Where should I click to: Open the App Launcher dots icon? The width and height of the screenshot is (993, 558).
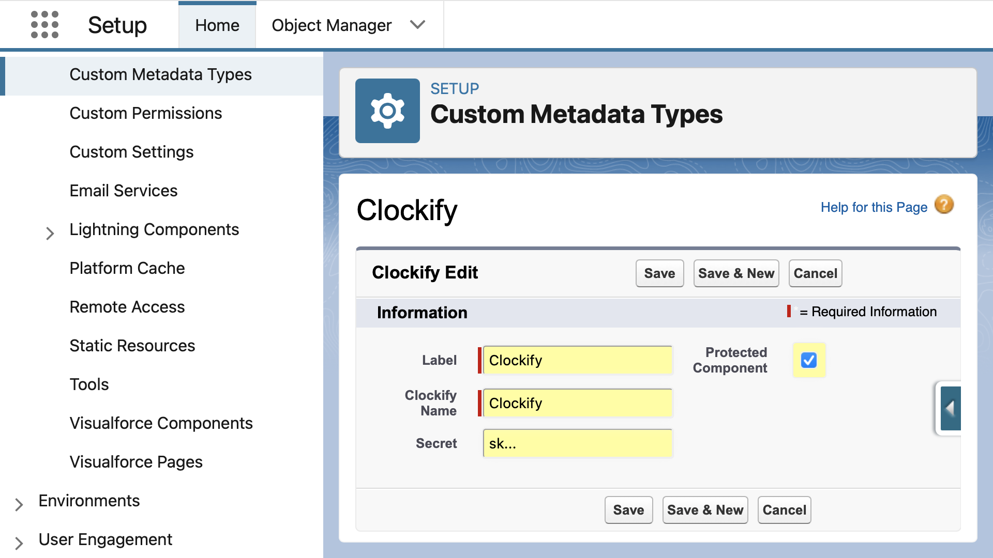(x=44, y=25)
